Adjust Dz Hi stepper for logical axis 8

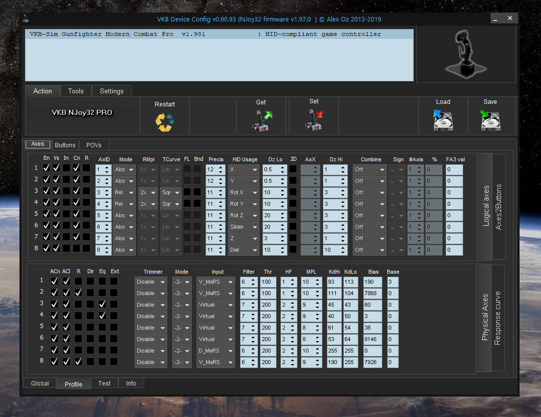342,250
